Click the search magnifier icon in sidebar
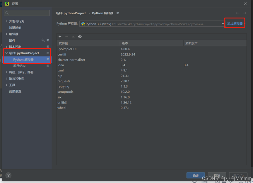The image size is (253, 183). pyautogui.click(x=7, y=13)
